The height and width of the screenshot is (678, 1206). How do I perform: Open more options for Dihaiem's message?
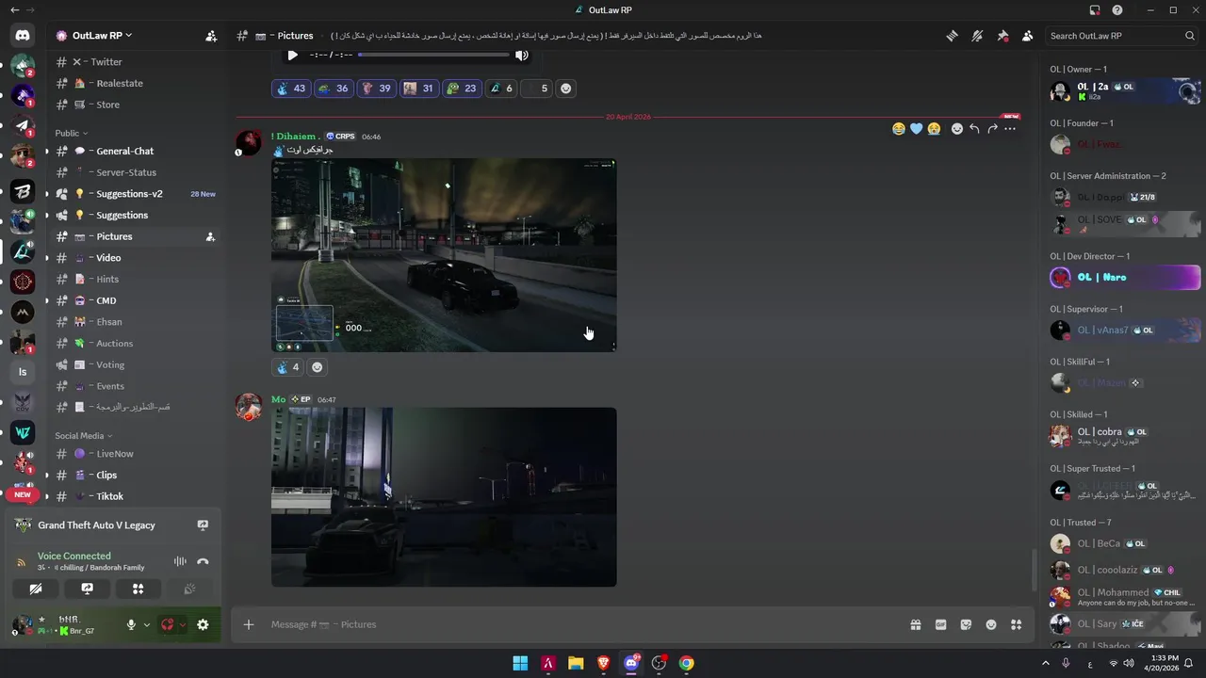[1010, 129]
